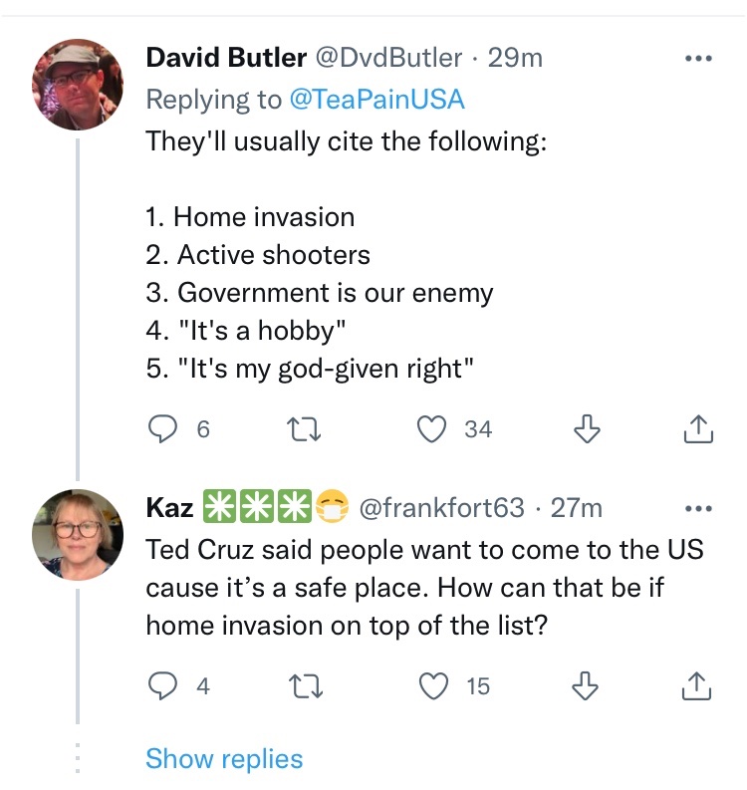View Kaz's profile avatar
This screenshot has width=747, height=790.
(x=78, y=534)
